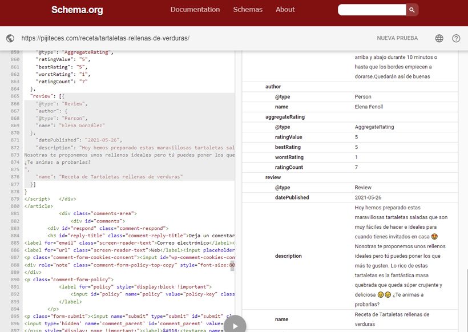
Task: Click the ratingCount property label
Action: pos(289,167)
